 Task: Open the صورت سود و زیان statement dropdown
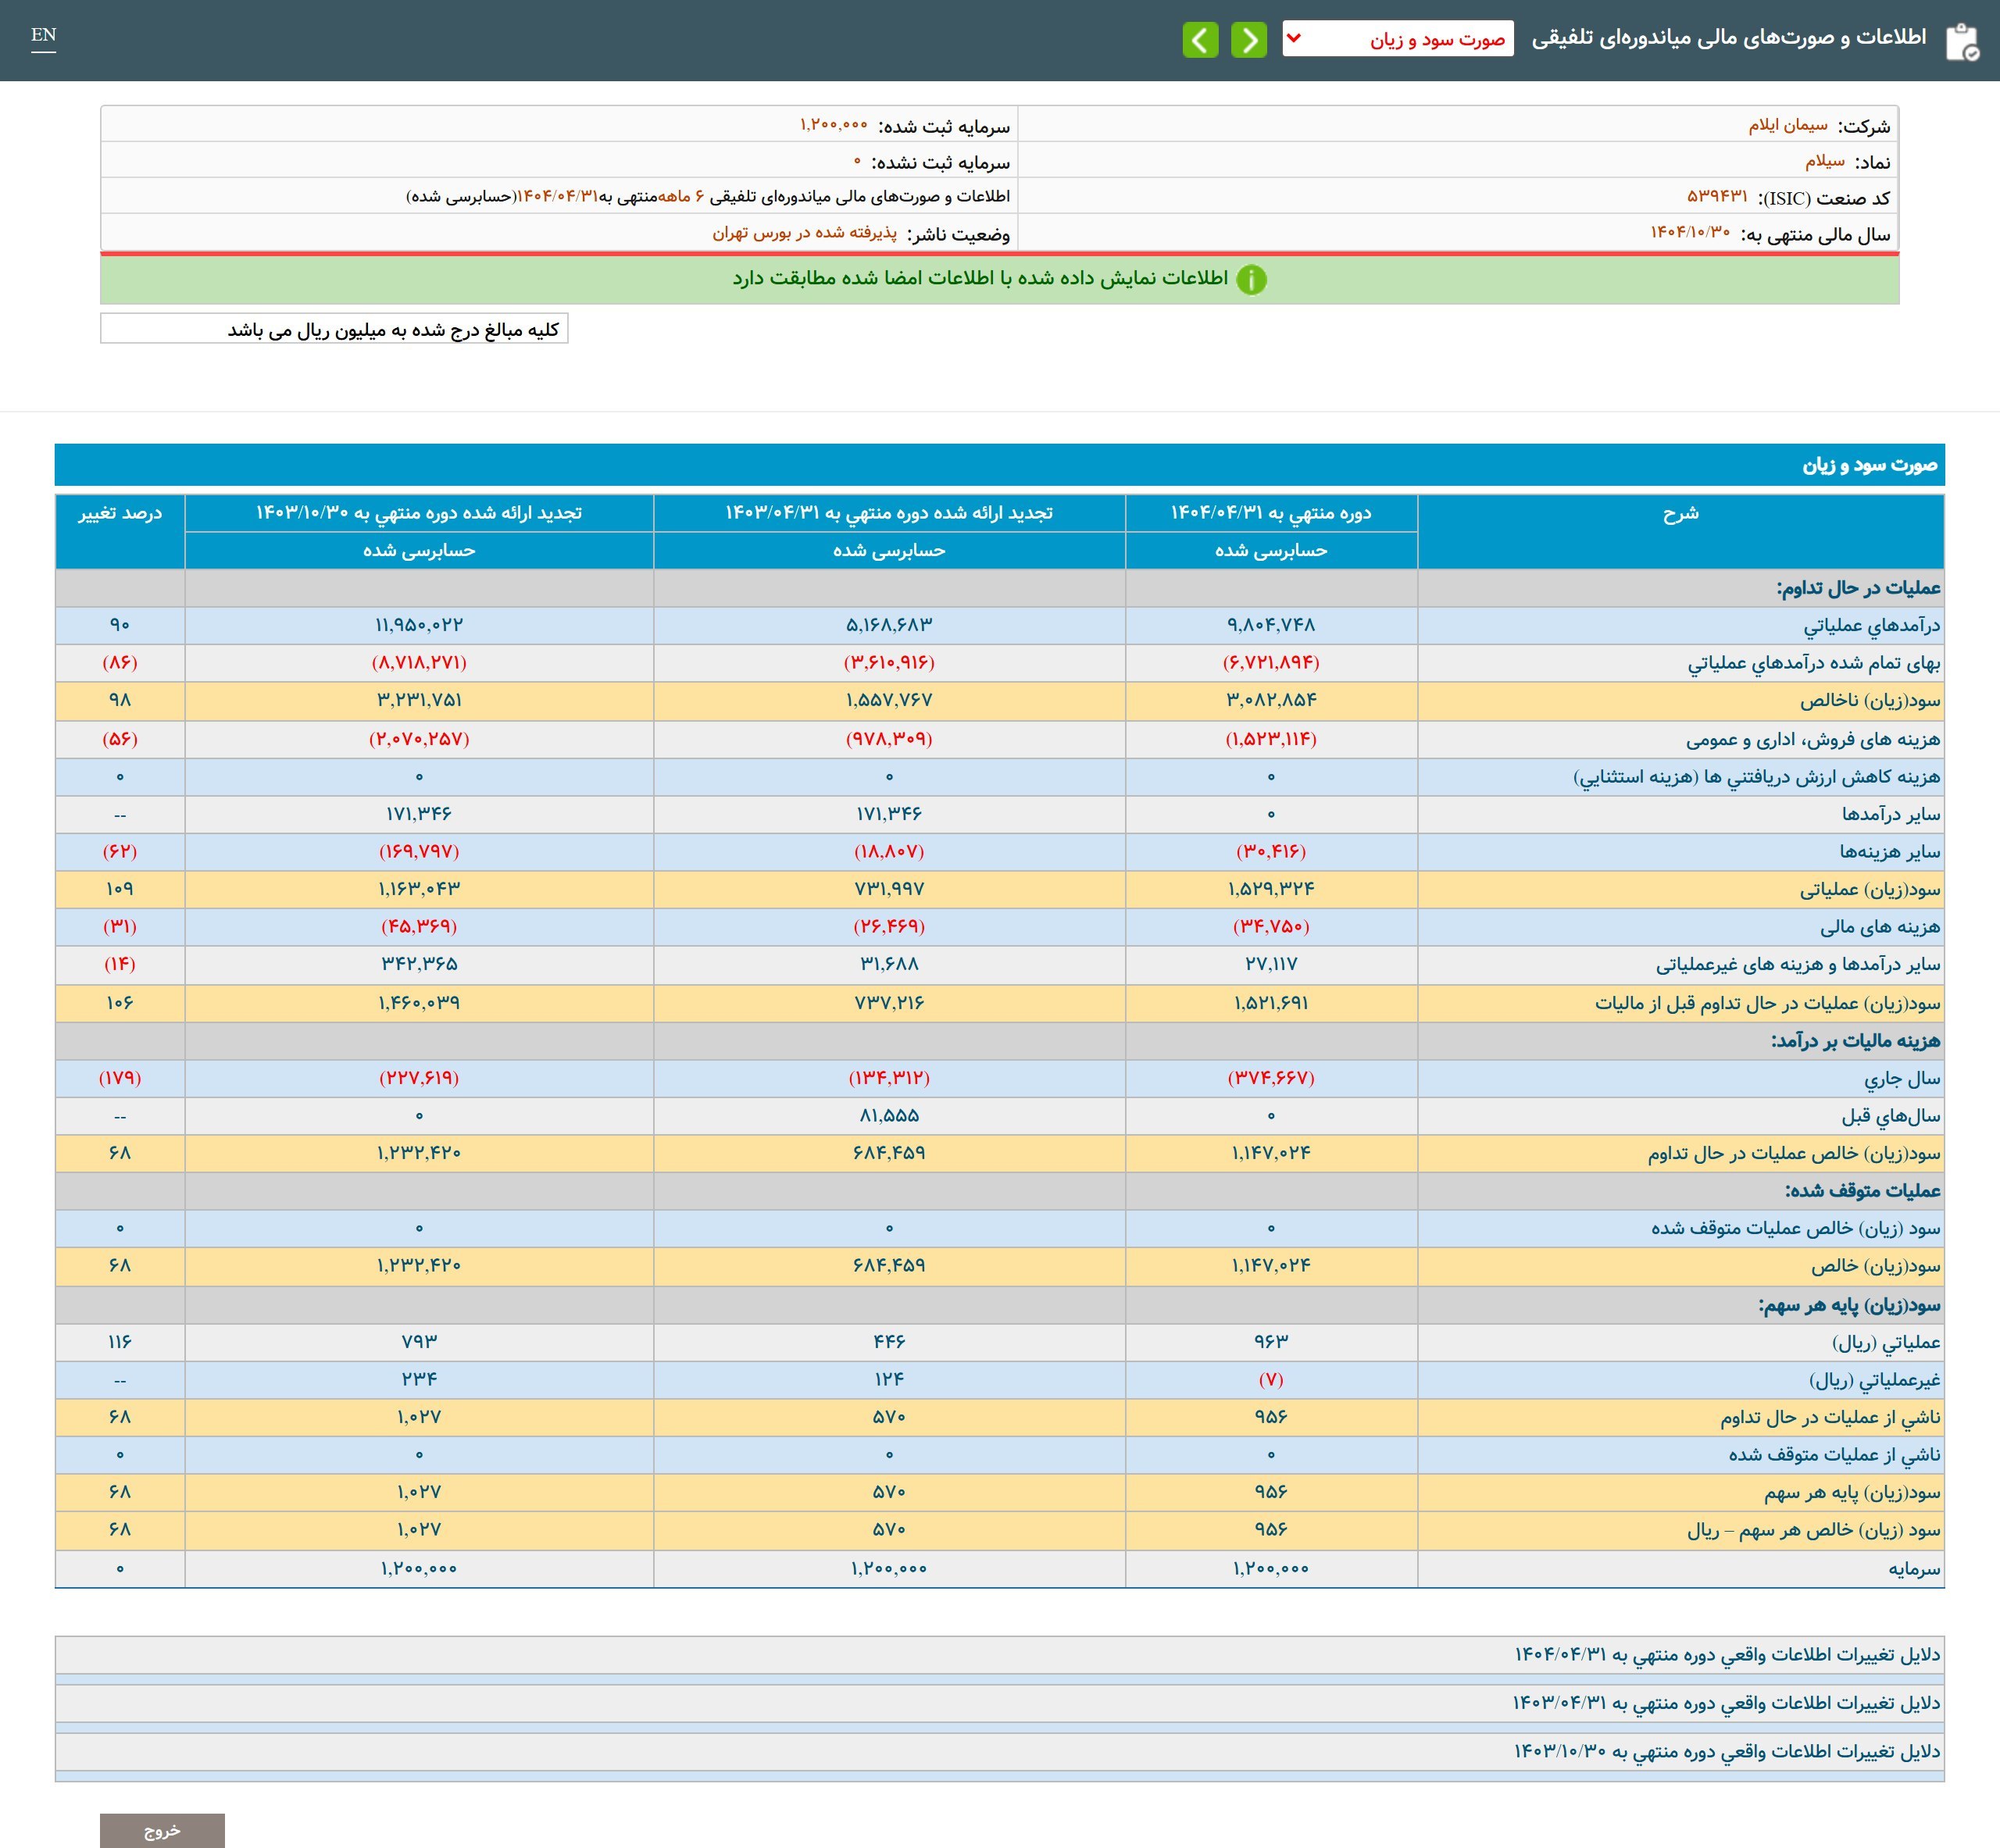tap(1397, 39)
